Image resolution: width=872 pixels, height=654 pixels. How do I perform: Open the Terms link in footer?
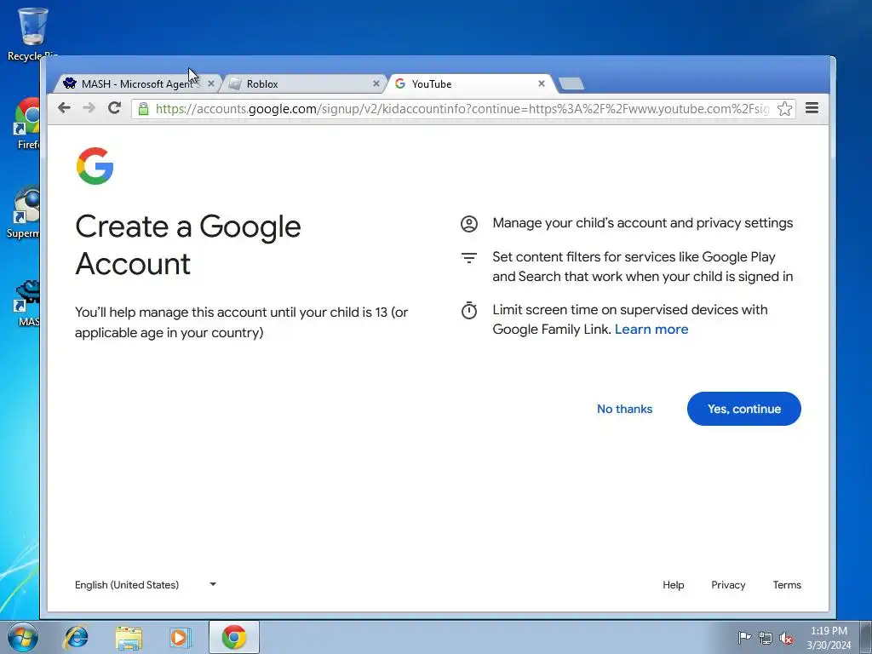pyautogui.click(x=787, y=584)
